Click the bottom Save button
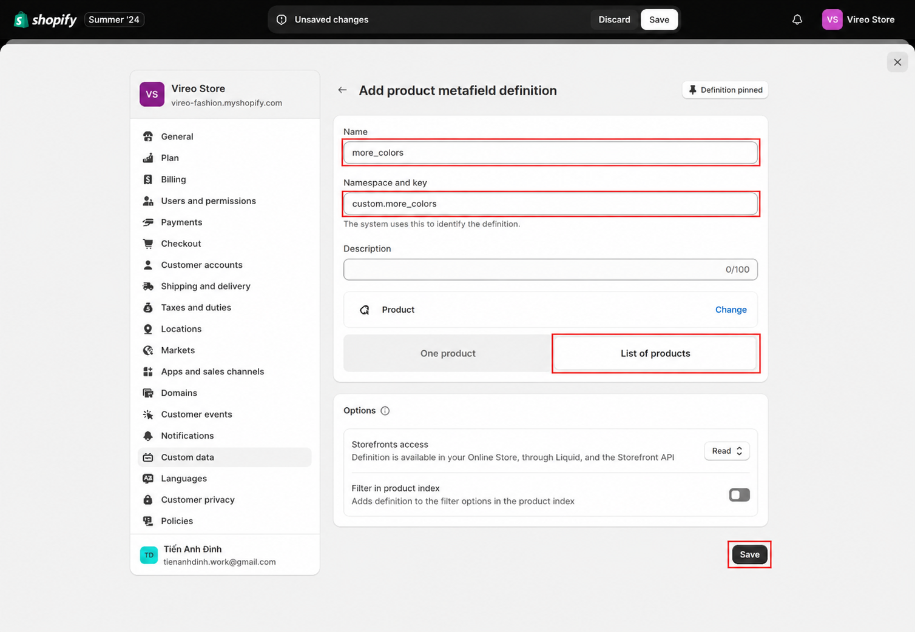 [749, 554]
